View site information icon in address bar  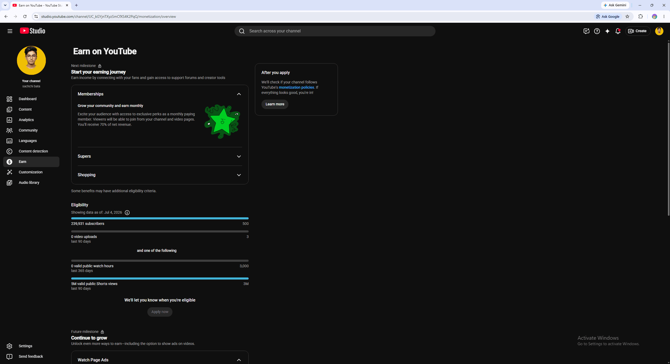click(x=36, y=16)
